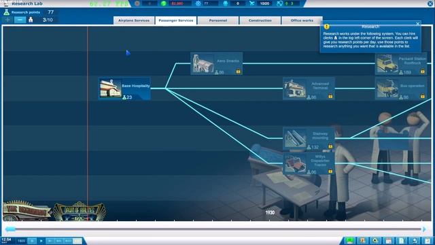Viewport: 435px width, 245px height.
Task: Click the Dawn of Airlines era badge
Action: coord(79,211)
